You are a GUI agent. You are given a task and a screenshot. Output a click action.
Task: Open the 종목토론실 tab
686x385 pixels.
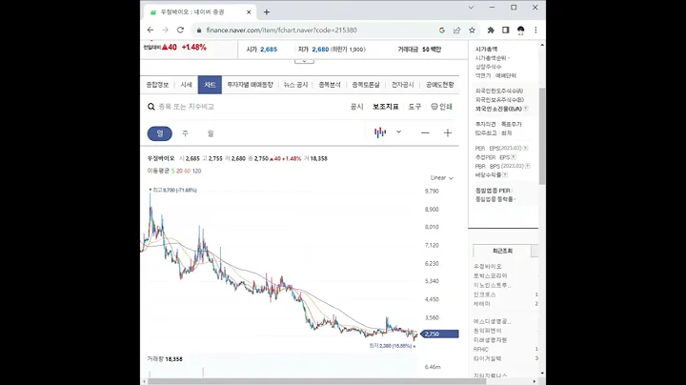coord(366,85)
